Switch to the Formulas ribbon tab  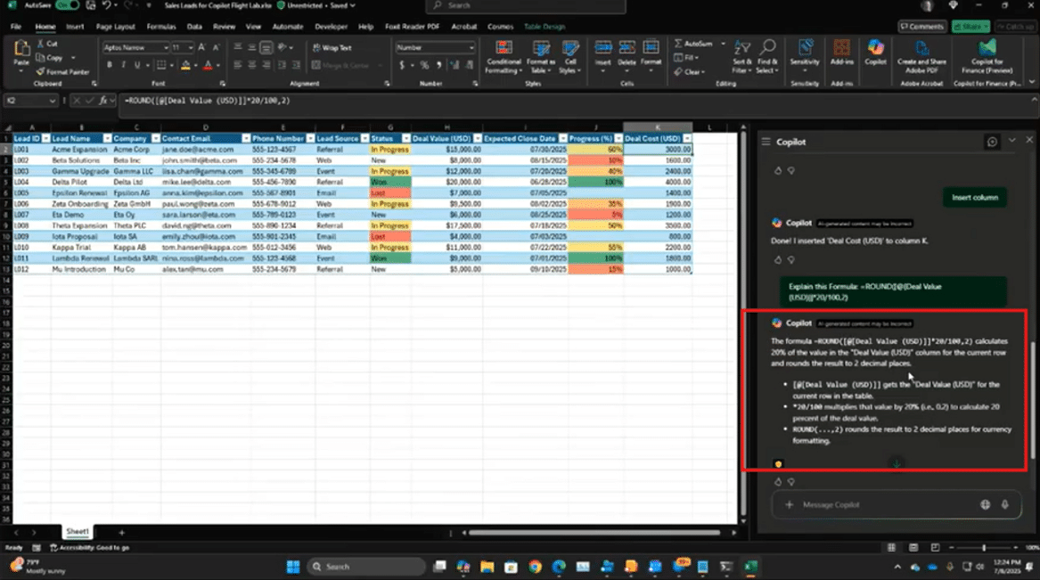click(x=160, y=27)
